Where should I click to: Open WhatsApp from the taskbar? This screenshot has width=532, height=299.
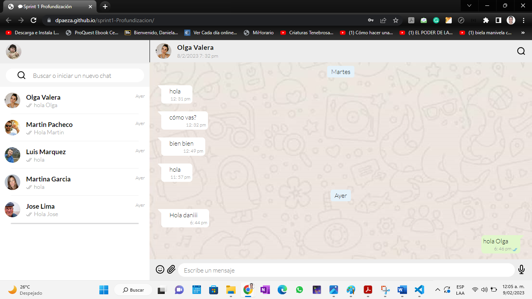click(x=299, y=290)
